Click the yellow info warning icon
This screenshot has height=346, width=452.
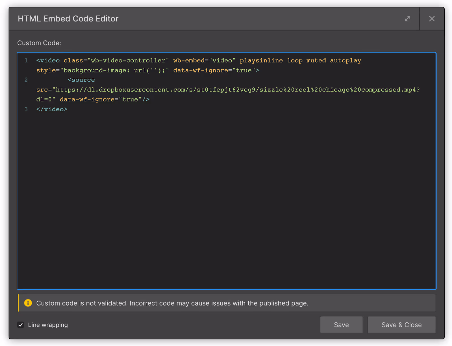pyautogui.click(x=28, y=303)
